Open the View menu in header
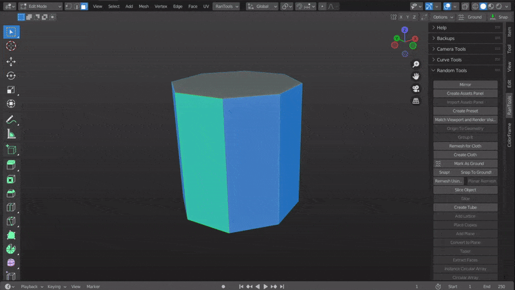Screen dimensions: 515x290 [98, 6]
